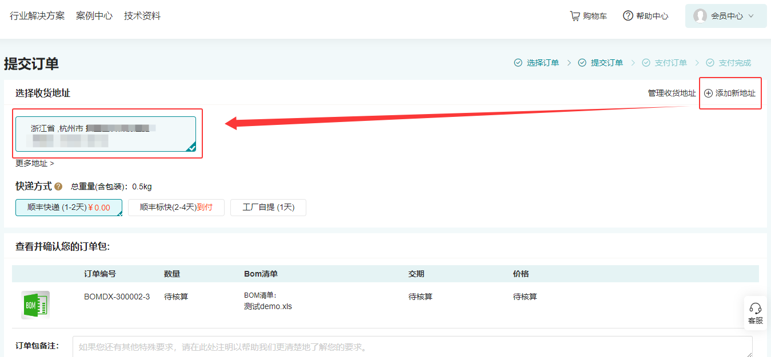Image resolution: width=771 pixels, height=357 pixels.
Task: Click the green BOM file icon
Action: (35, 305)
